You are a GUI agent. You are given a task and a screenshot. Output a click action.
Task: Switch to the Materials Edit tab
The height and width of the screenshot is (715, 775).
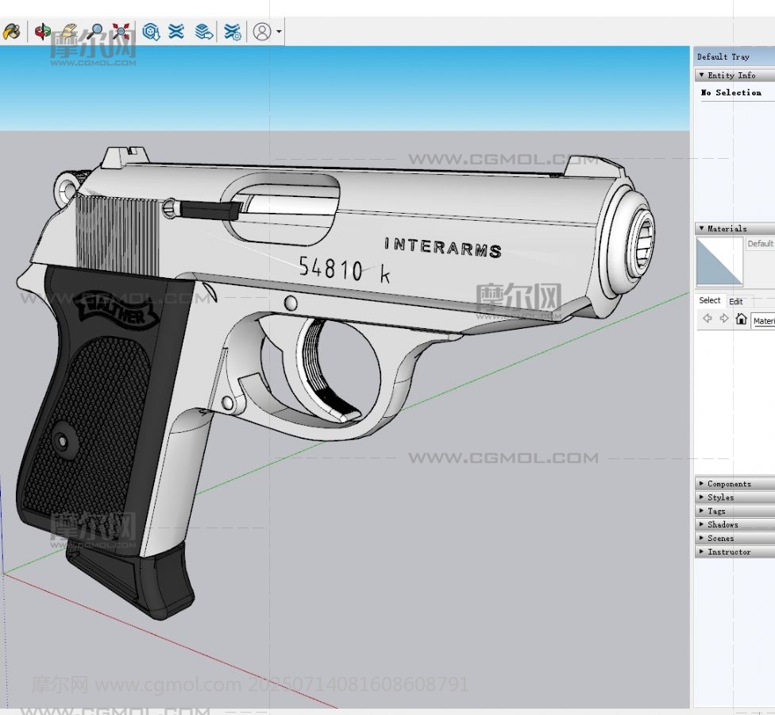pyautogui.click(x=736, y=301)
